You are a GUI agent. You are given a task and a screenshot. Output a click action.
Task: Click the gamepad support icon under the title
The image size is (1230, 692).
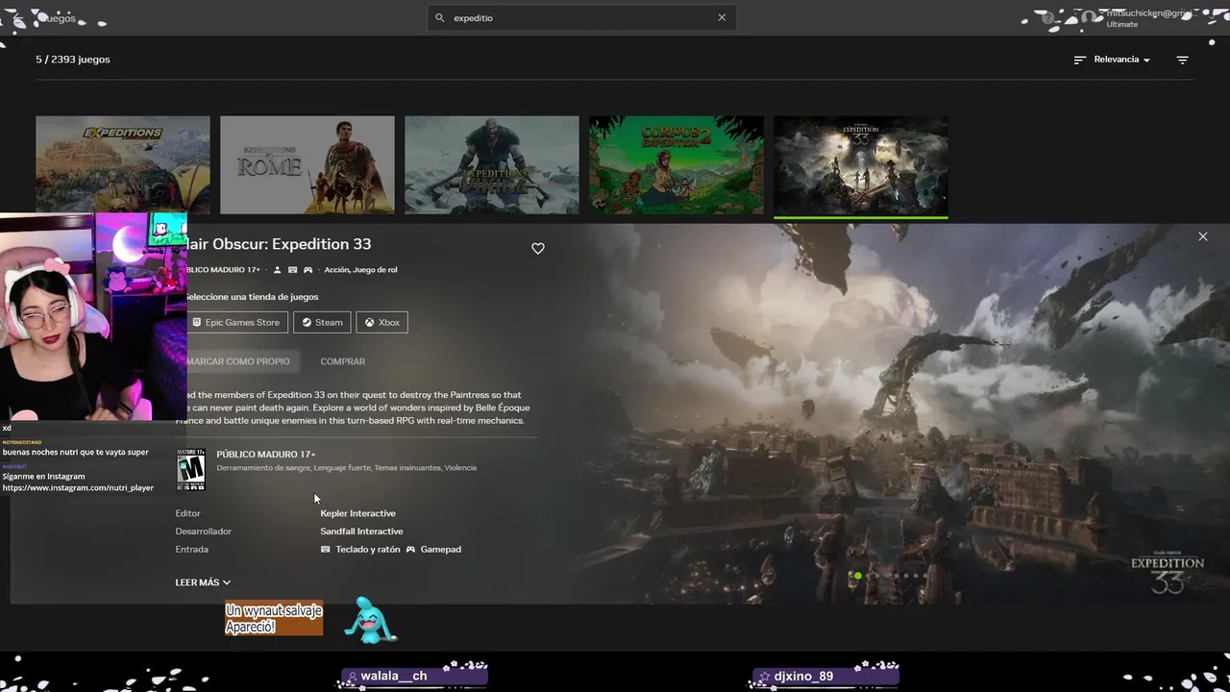click(307, 270)
